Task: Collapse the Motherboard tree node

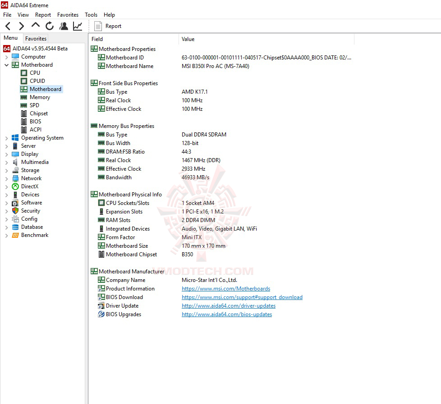Action: tap(6, 65)
